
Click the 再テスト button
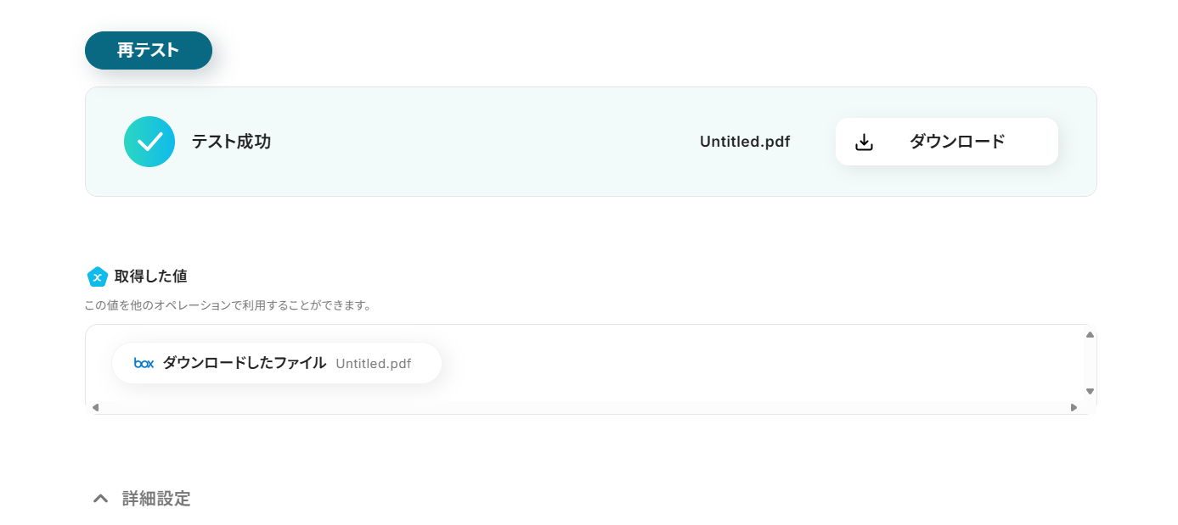coord(149,51)
